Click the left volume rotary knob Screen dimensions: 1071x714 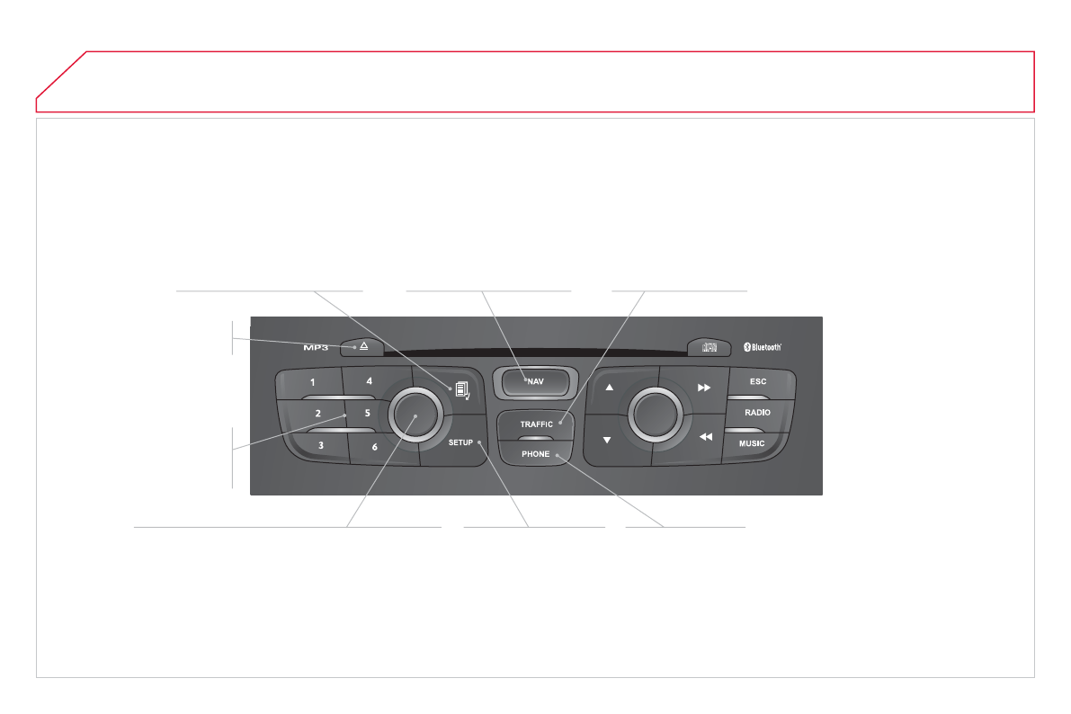415,415
